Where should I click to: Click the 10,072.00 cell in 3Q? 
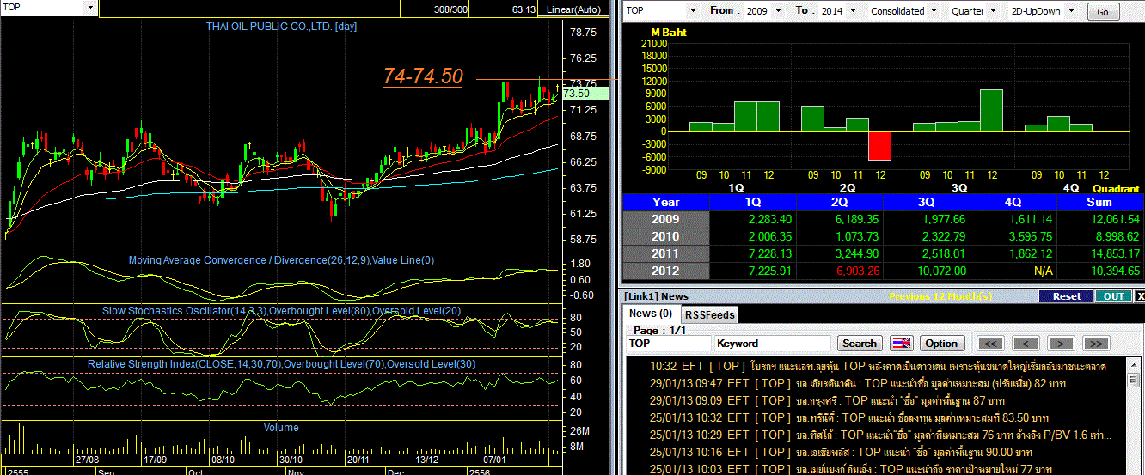coord(927,271)
